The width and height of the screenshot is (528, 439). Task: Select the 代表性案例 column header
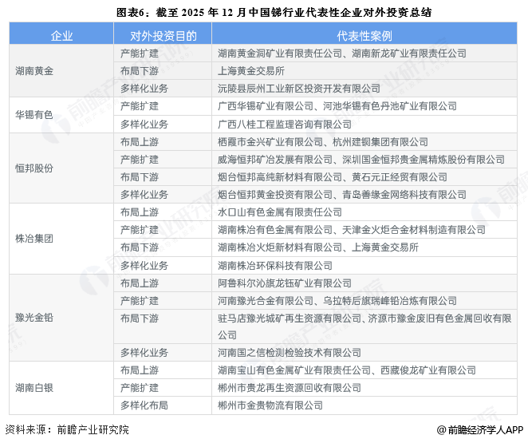pos(364,35)
